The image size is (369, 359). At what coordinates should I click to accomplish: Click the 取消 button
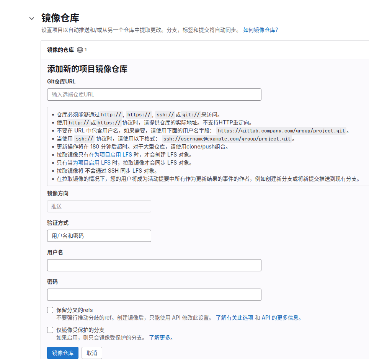[x=92, y=353]
